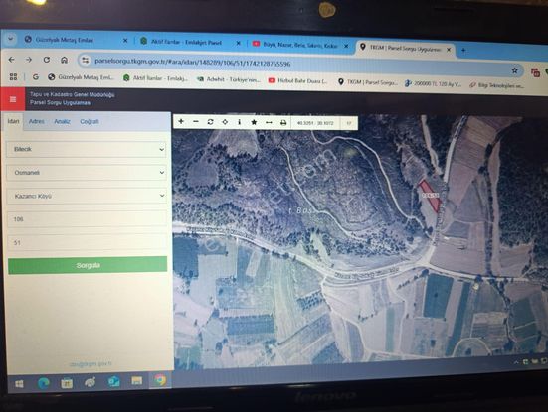
Task: Open the info tool in map toolbar
Action: click(x=239, y=122)
